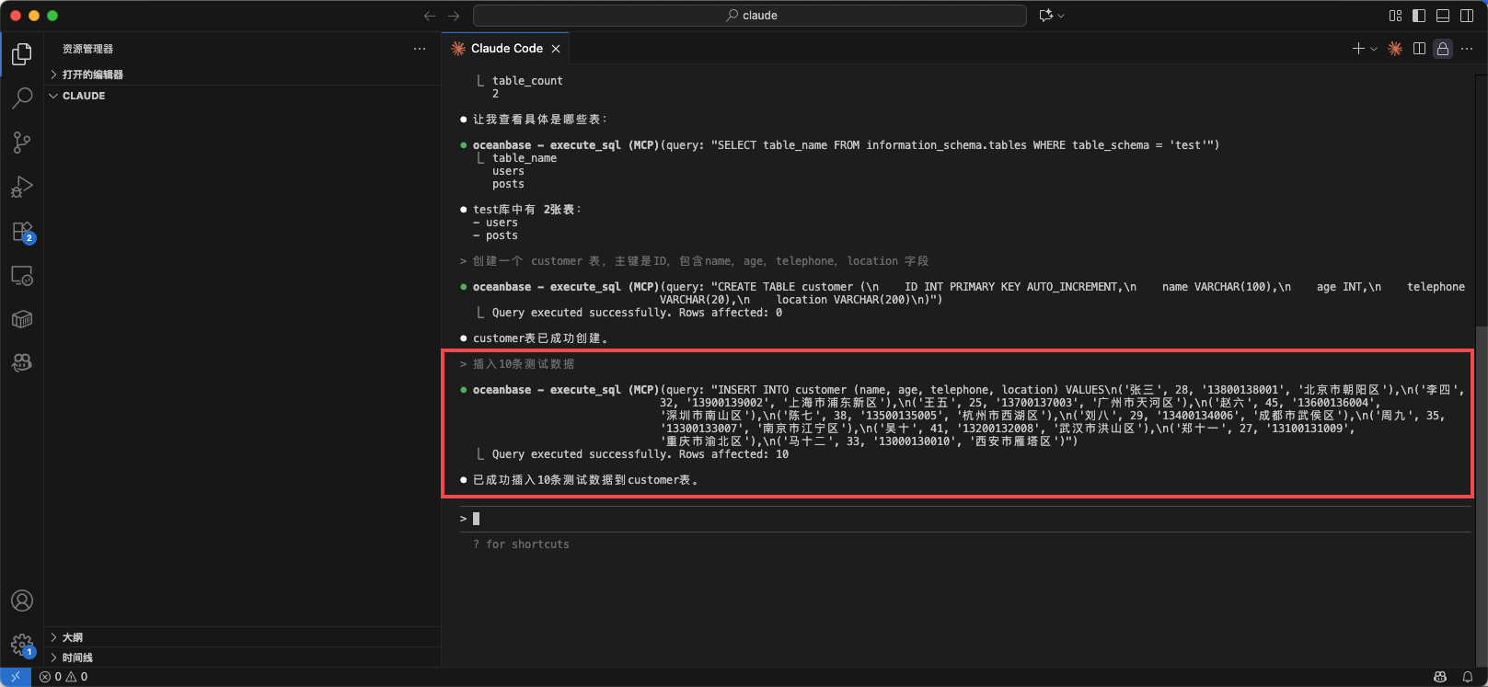Click the Accounts icon
Viewport: 1488px width, 687px height.
[22, 601]
